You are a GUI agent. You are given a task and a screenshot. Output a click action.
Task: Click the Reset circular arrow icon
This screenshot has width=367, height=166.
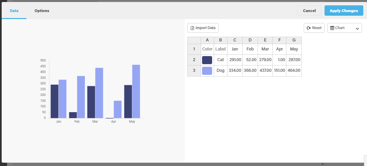point(309,28)
